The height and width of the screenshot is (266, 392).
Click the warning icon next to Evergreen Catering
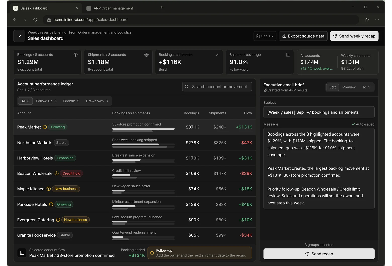click(58, 220)
